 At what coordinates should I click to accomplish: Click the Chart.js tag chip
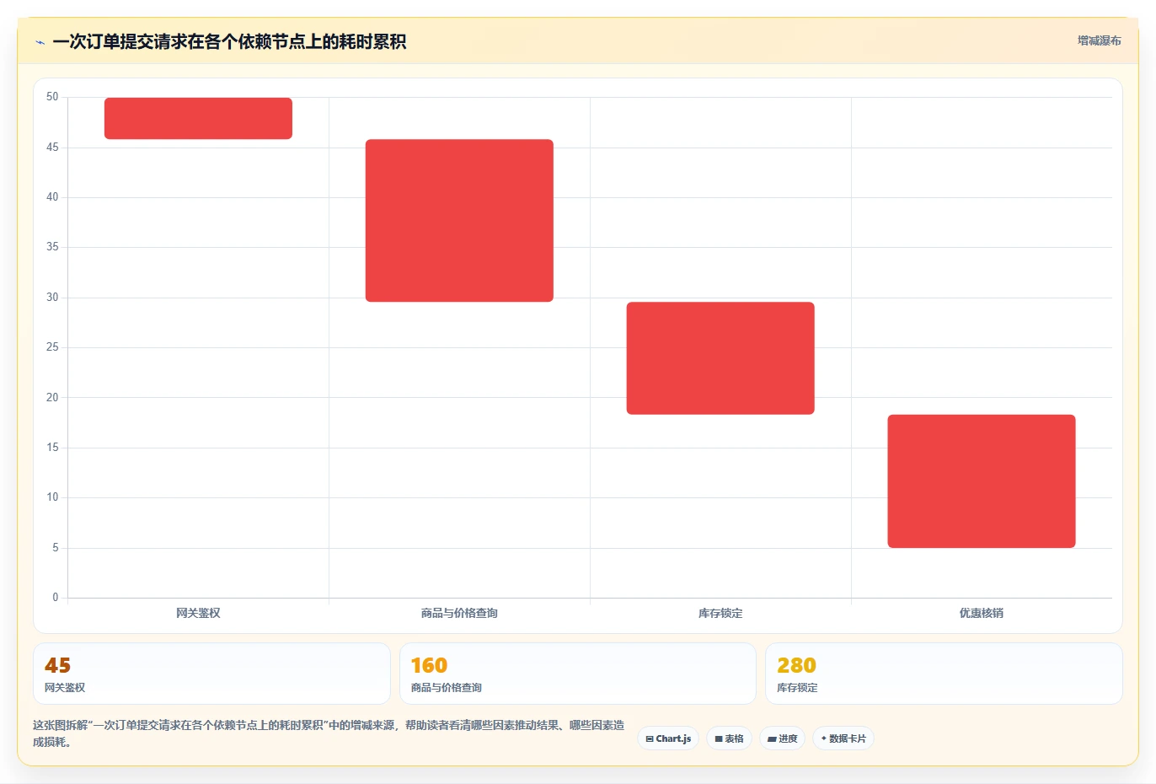(x=668, y=738)
